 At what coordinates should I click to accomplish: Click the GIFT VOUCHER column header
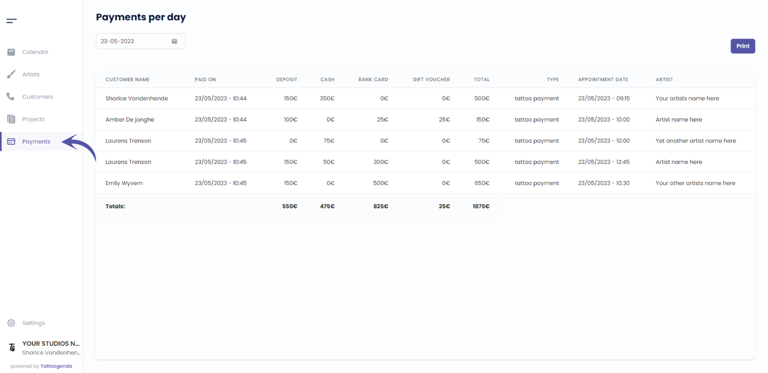[x=431, y=79]
